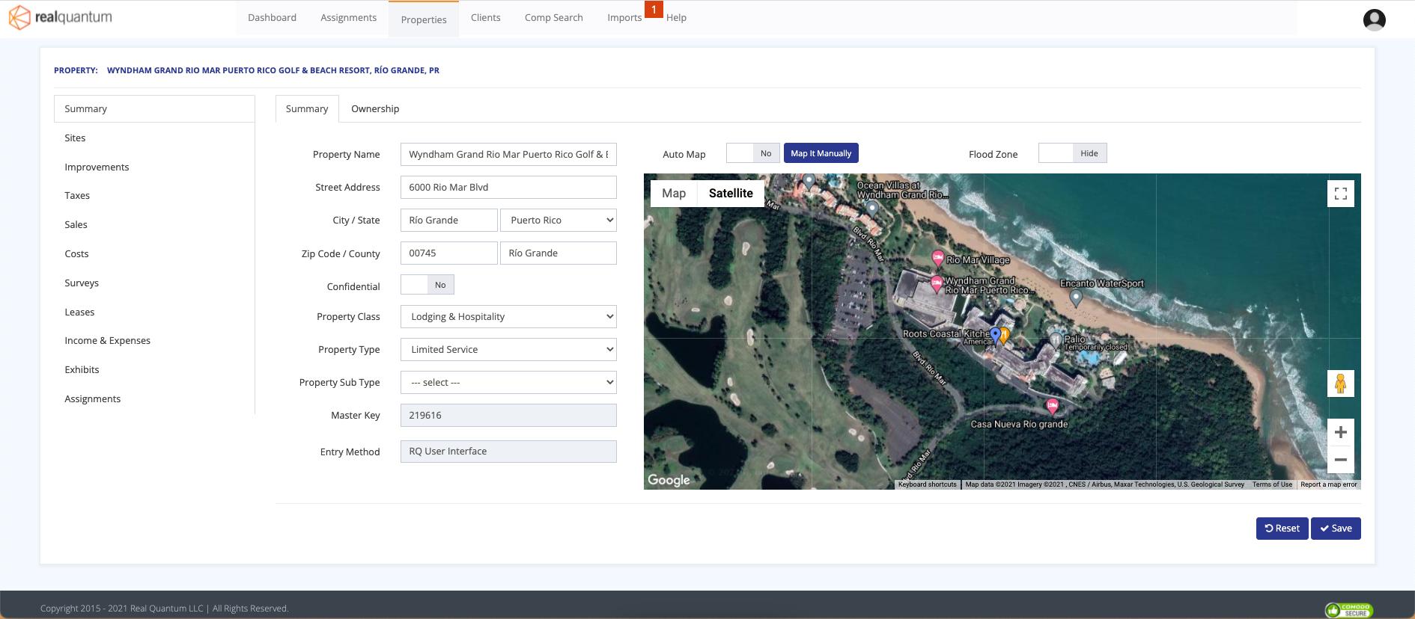Screen dimensions: 1415x619
Task: Click the Street View pegman icon
Action: tap(1340, 384)
